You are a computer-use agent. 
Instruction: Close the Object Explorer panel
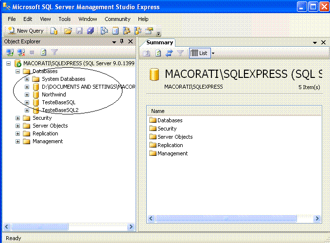click(130, 41)
